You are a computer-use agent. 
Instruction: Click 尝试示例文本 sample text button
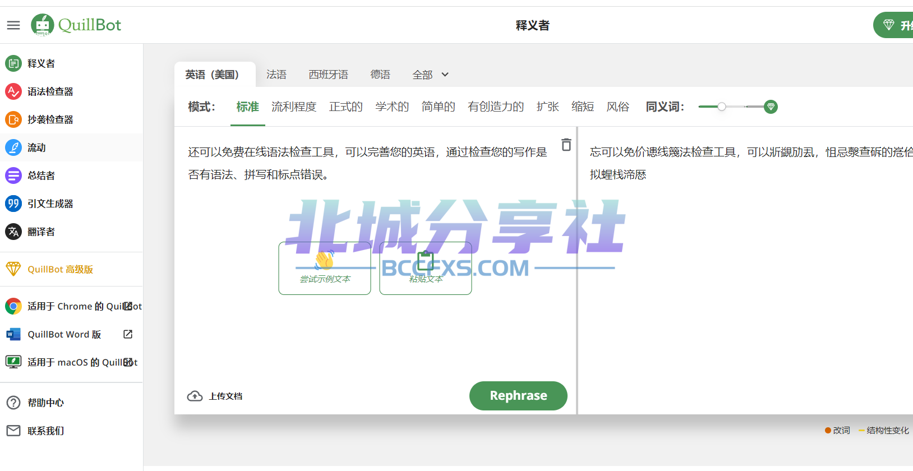tap(325, 268)
